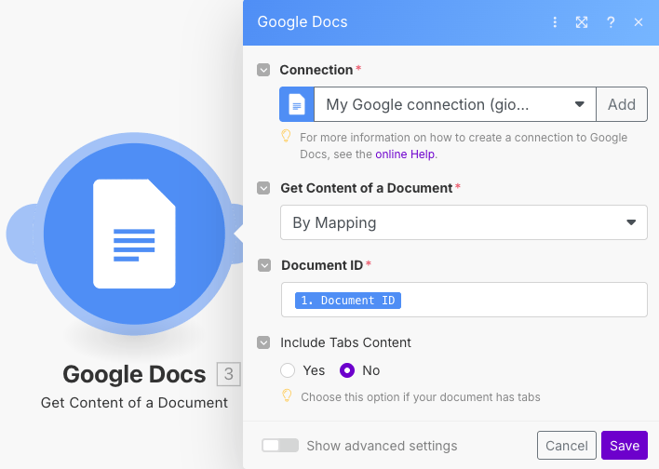Click the mapped '1. Document ID' pill
The width and height of the screenshot is (659, 469).
[348, 301]
